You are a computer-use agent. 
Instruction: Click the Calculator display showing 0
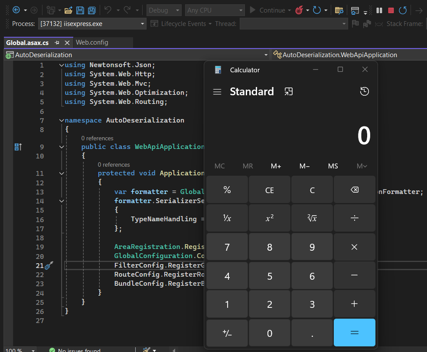coord(364,136)
